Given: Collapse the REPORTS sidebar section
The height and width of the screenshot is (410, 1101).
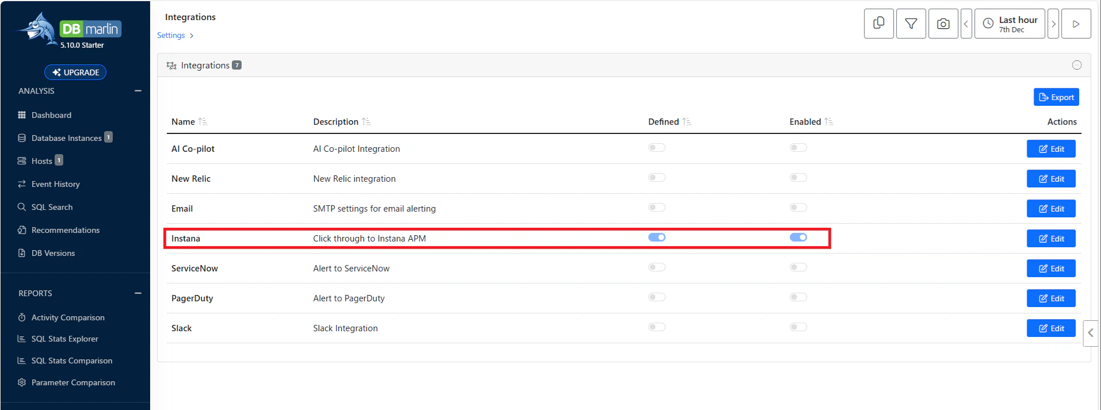Looking at the screenshot, I should (x=138, y=293).
